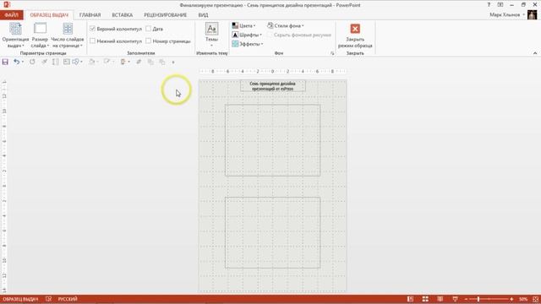Viewport: 541px width, 304px height.
Task: Click РУССКИЙ language in status bar
Action: point(68,299)
